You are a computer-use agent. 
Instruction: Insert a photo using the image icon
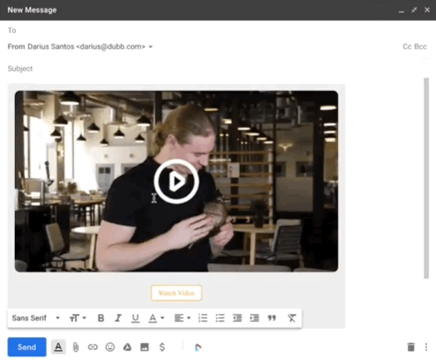[145, 347]
